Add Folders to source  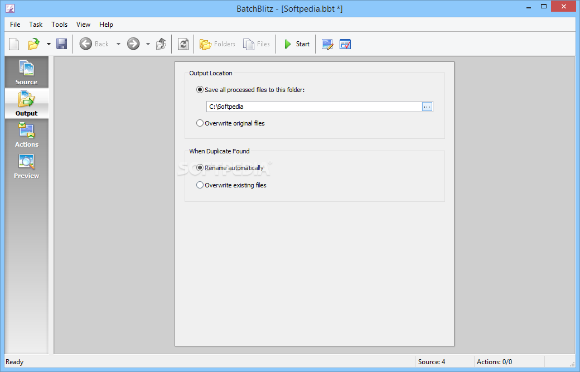click(x=217, y=44)
